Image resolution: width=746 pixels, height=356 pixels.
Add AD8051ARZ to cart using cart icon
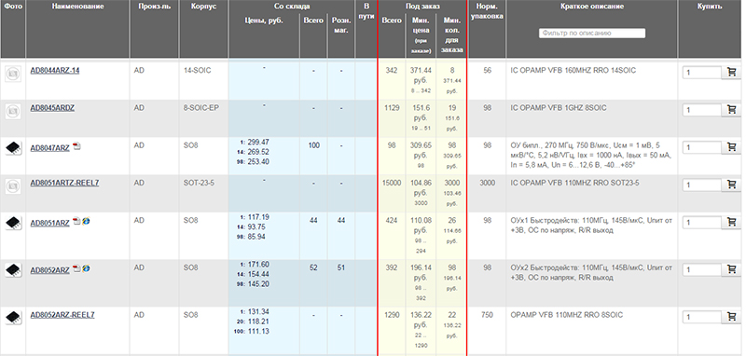point(731,223)
